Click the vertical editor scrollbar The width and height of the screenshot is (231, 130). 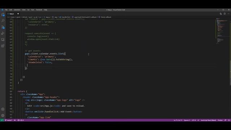pyautogui.click(x=230, y=72)
